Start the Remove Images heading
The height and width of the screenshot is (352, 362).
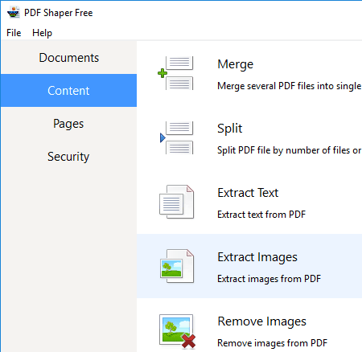[x=261, y=321]
